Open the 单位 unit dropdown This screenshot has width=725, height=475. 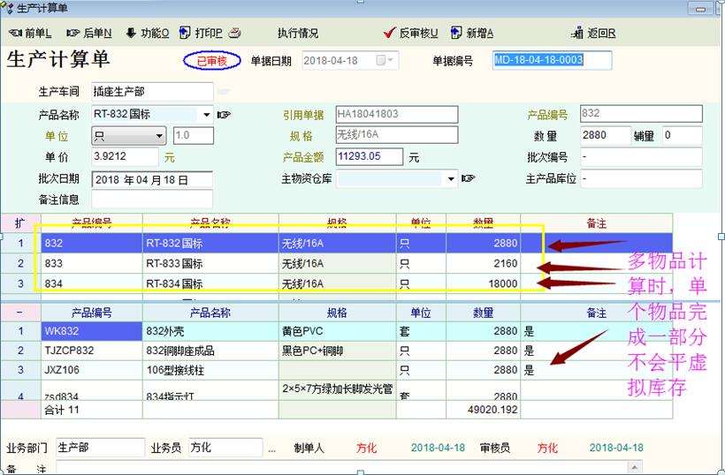pos(159,136)
